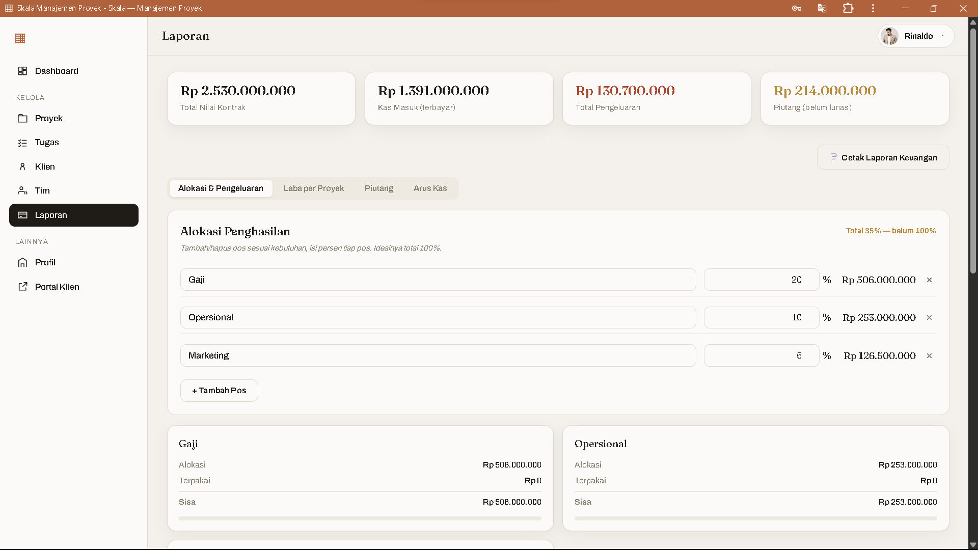Click the Gaji name input field
978x550 pixels.
[x=438, y=280]
